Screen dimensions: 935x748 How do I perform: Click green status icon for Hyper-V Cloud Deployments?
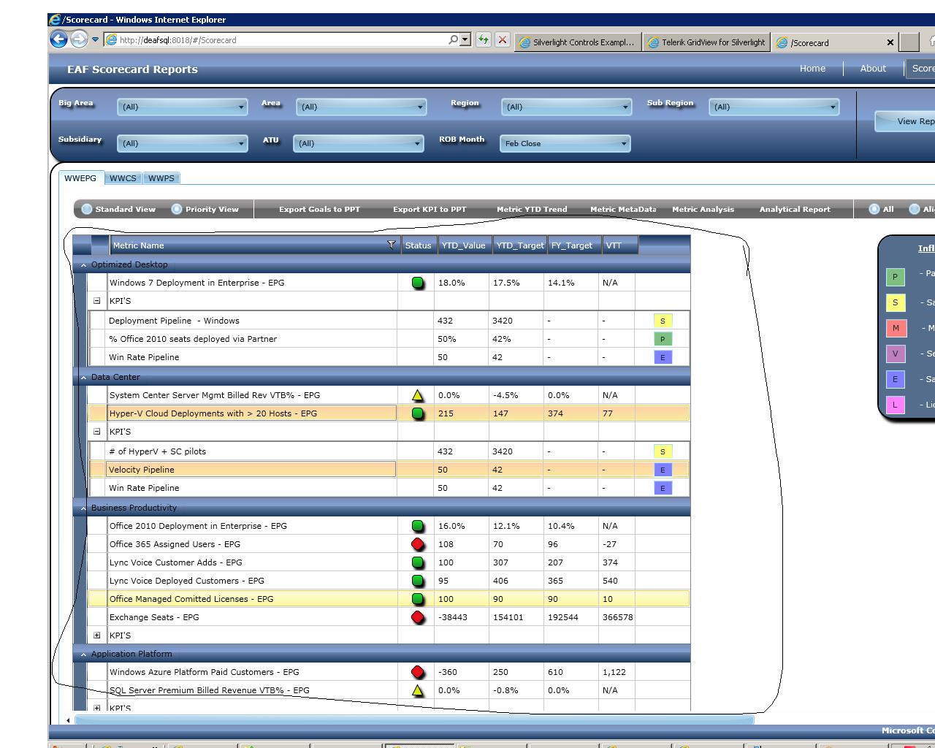[x=418, y=413]
